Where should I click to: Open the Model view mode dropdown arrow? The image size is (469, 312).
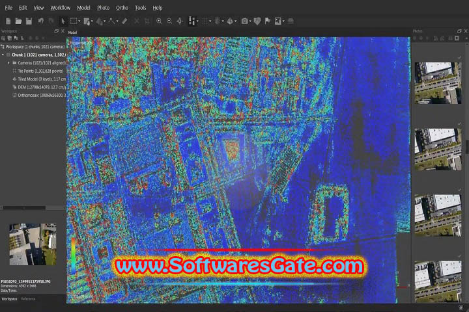pos(223,21)
